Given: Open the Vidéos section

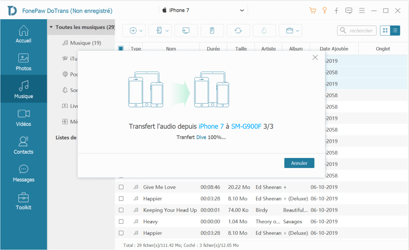Looking at the screenshot, I should pos(24,118).
